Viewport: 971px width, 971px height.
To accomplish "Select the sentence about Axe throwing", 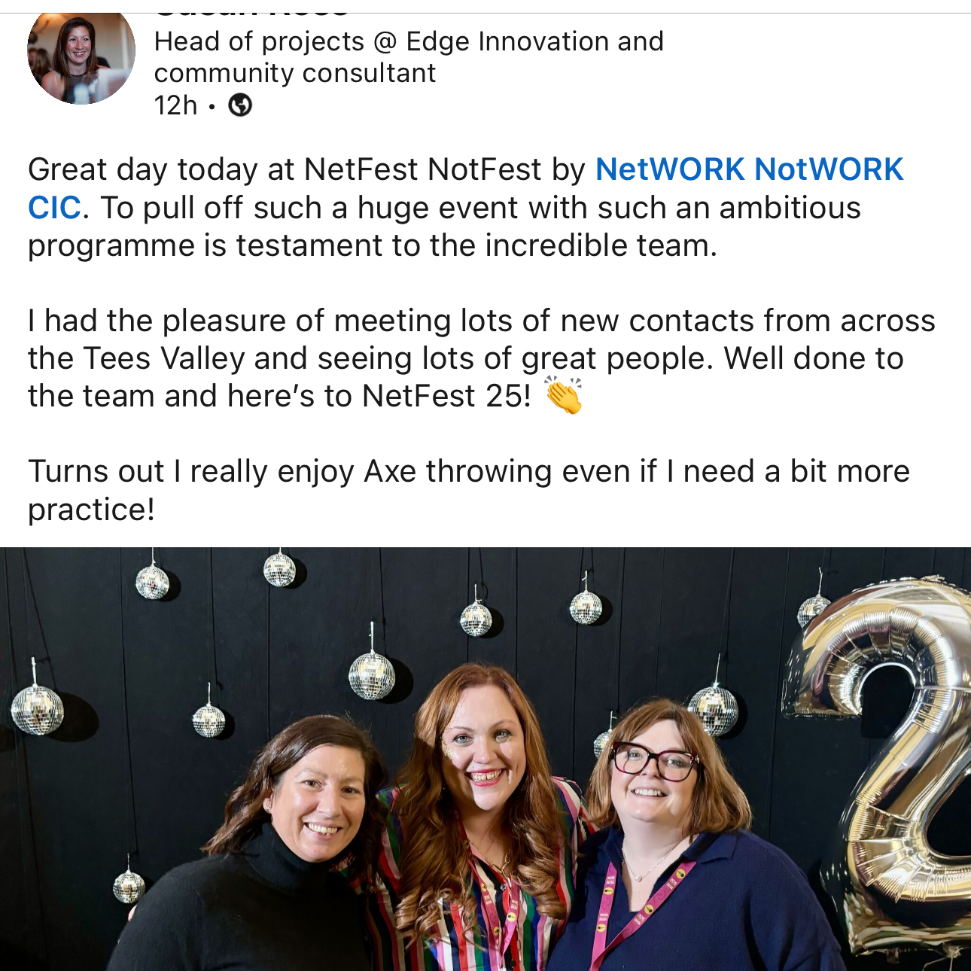I will click(469, 490).
